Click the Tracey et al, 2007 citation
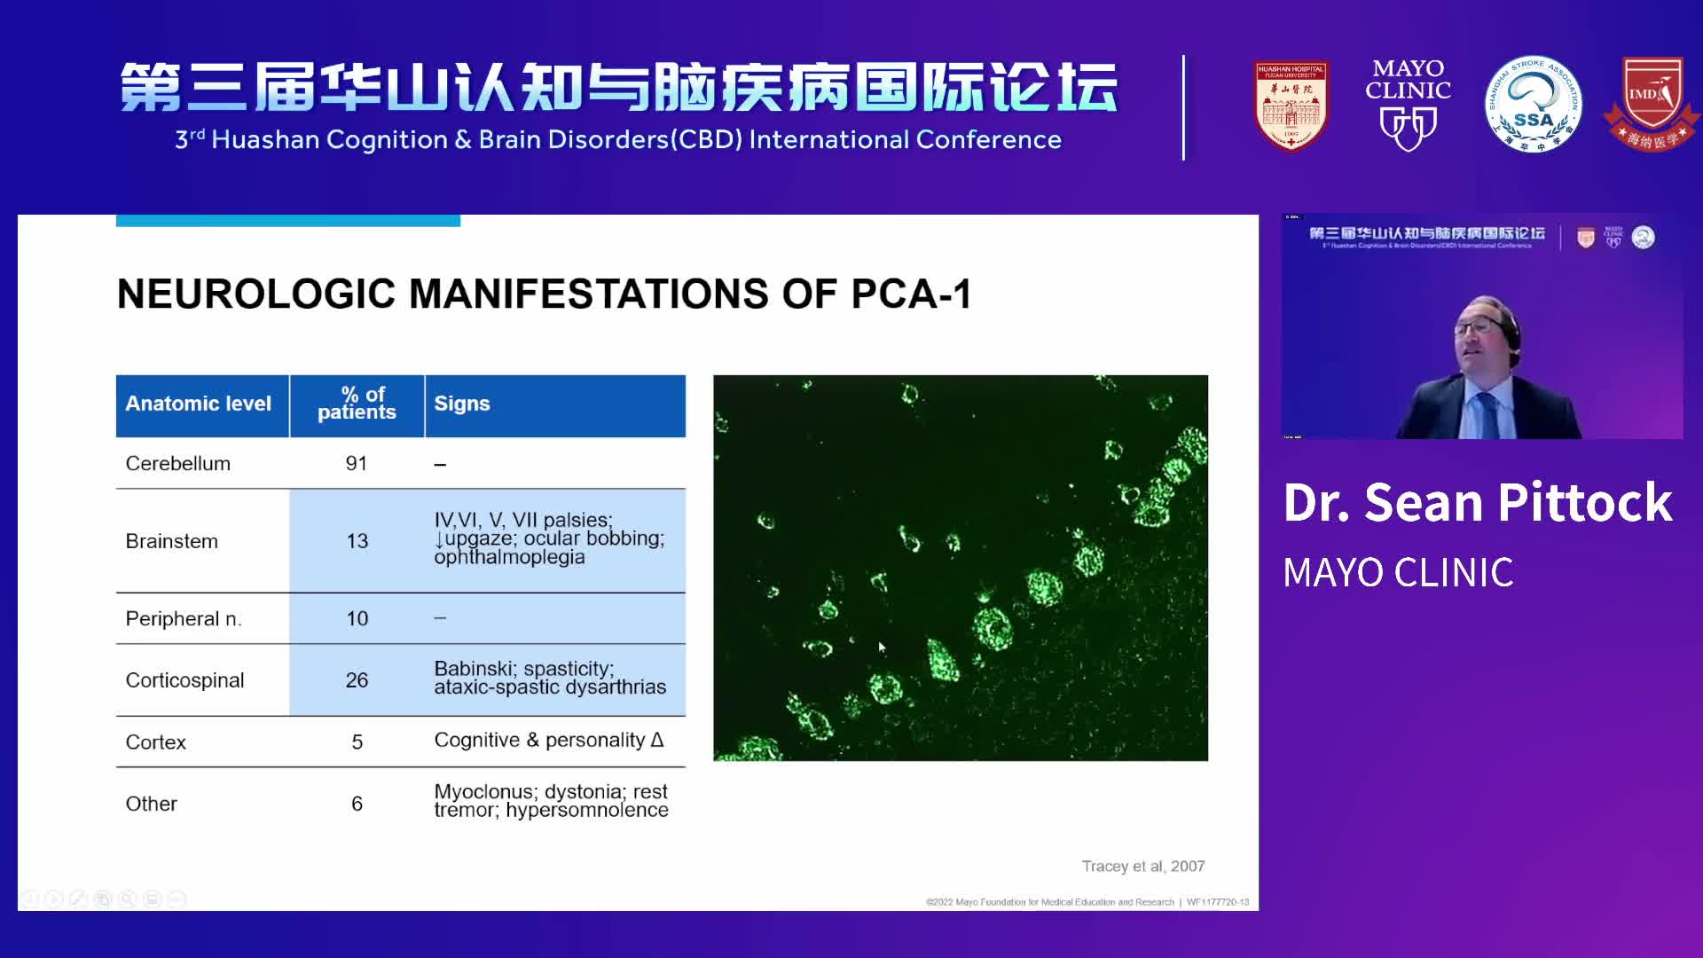 click(x=1142, y=865)
